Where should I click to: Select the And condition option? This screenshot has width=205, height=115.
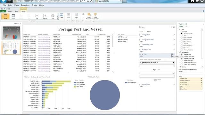click(154, 70)
